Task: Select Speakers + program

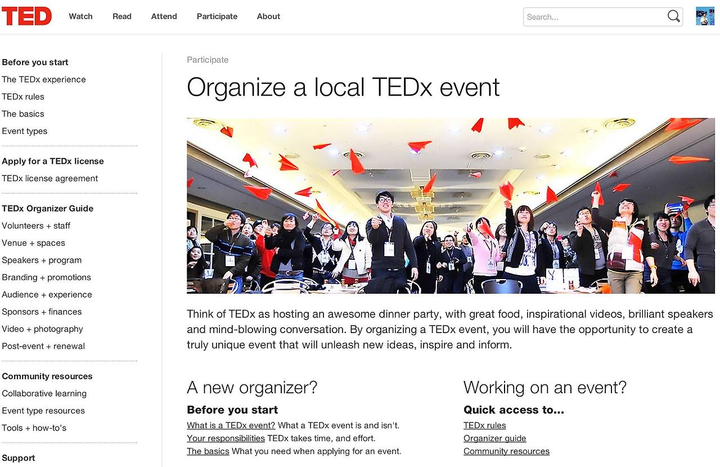Action: pyautogui.click(x=42, y=261)
